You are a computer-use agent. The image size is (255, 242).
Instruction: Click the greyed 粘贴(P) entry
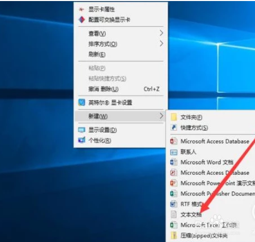pos(121,68)
